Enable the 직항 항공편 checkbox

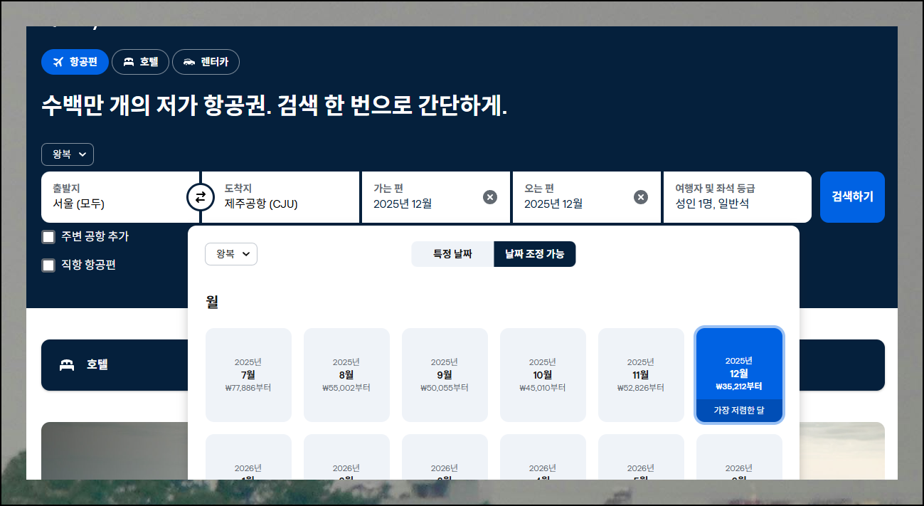pos(48,265)
